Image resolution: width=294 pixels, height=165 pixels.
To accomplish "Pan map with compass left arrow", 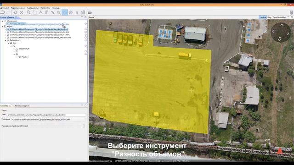I will coord(273,31).
